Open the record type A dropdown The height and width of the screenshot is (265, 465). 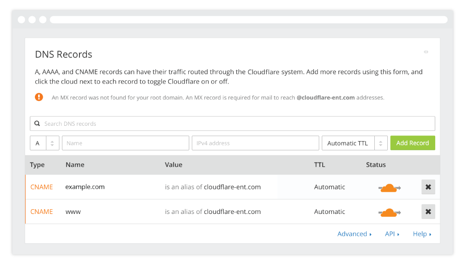coord(45,143)
